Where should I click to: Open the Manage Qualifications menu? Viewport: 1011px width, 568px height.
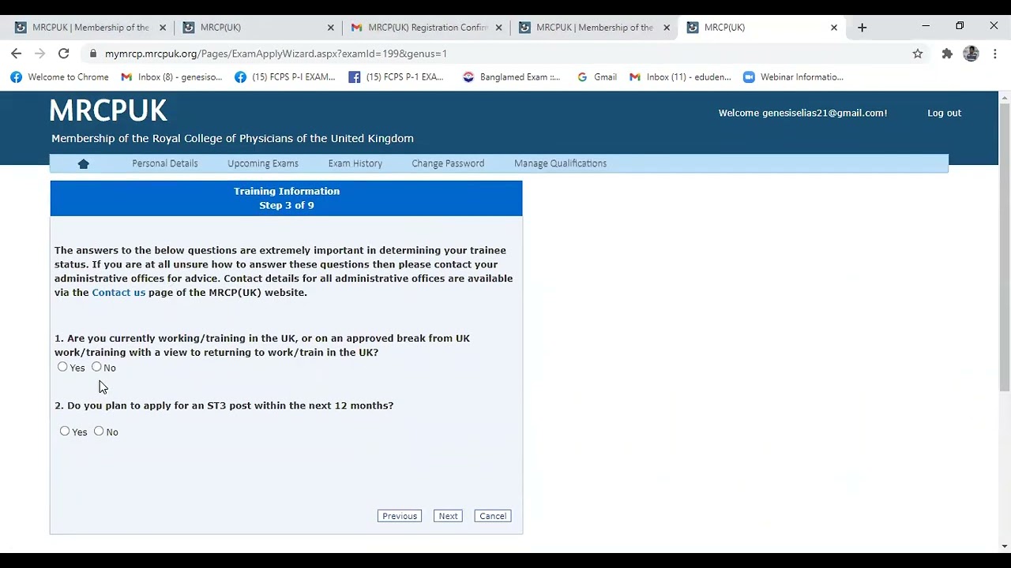pyautogui.click(x=561, y=163)
